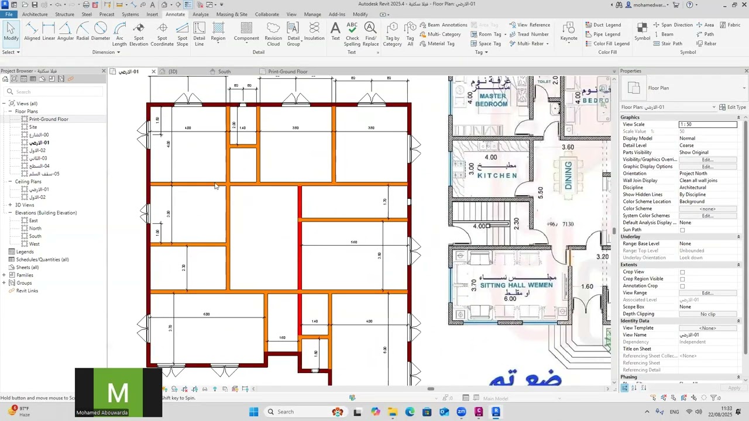
Task: Toggle the Sun Path checkbox
Action: click(x=682, y=230)
